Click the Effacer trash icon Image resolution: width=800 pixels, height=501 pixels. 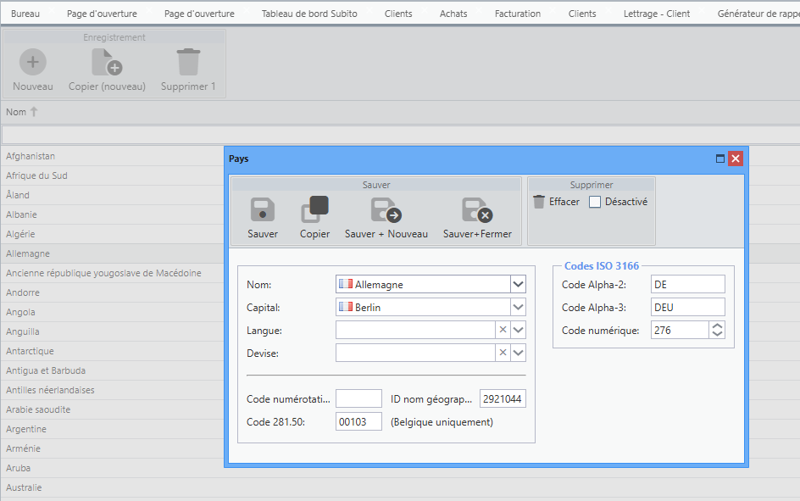coord(539,202)
